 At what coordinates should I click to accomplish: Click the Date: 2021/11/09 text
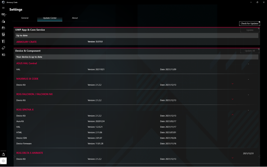coord(168,69)
